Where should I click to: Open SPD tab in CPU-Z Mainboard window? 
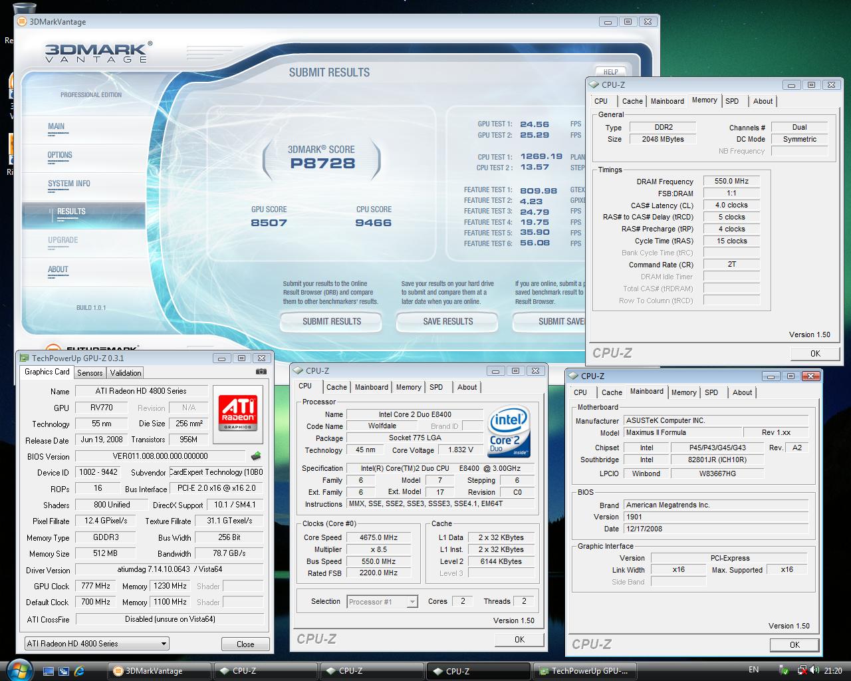tap(711, 392)
